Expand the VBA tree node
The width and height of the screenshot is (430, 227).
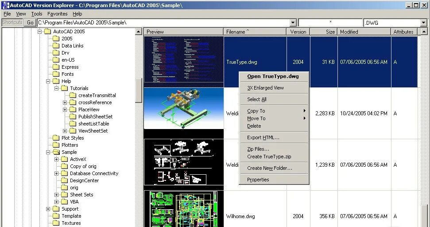point(57,202)
